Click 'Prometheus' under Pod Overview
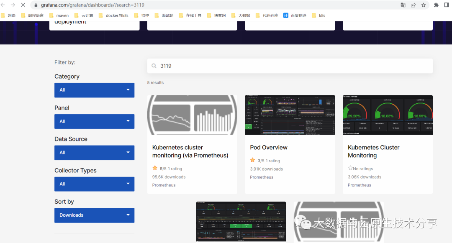Viewport: 452px width, 243px height. tap(262, 177)
